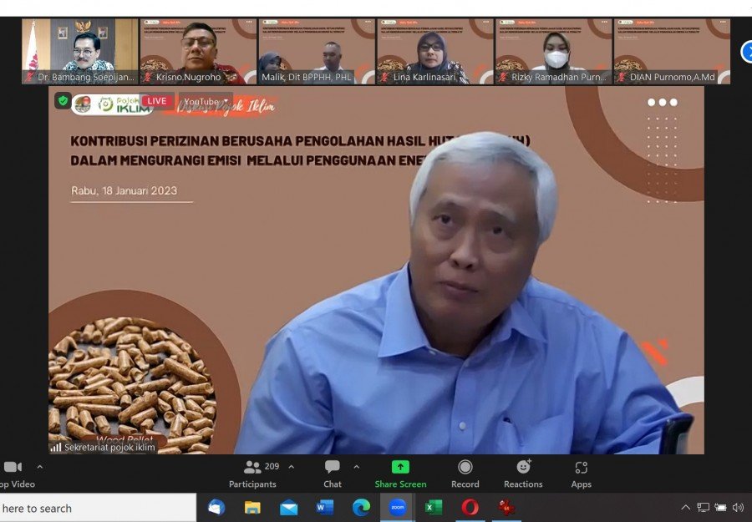Open the Zoom Apps panel
This screenshot has width=752, height=522.
[582, 474]
